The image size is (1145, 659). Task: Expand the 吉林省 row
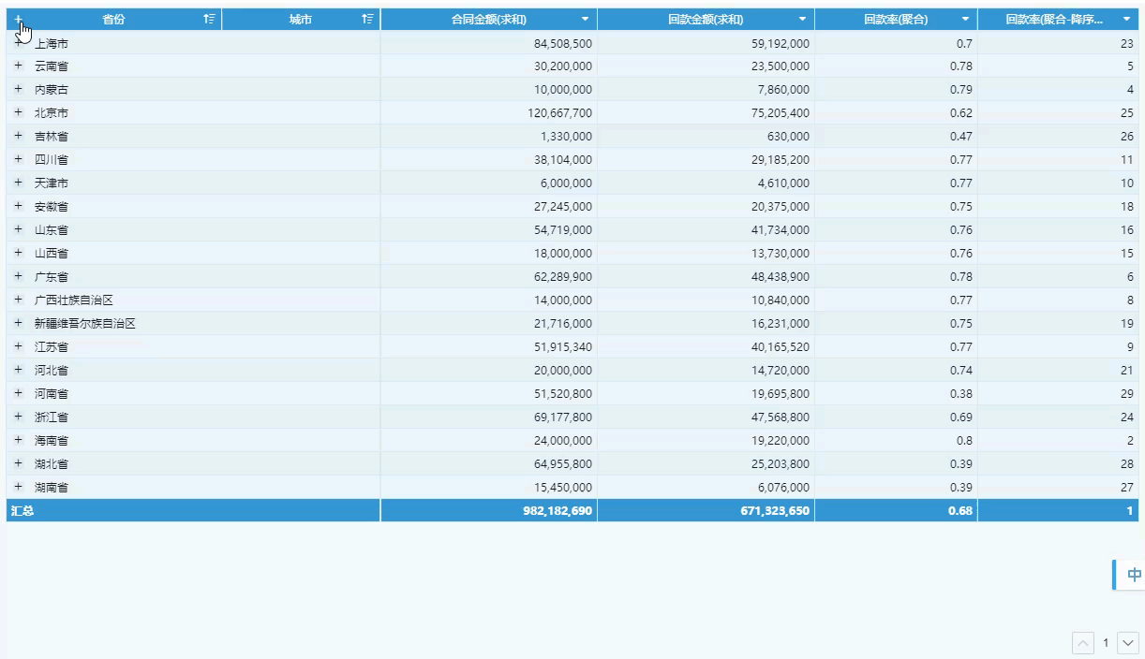18,136
